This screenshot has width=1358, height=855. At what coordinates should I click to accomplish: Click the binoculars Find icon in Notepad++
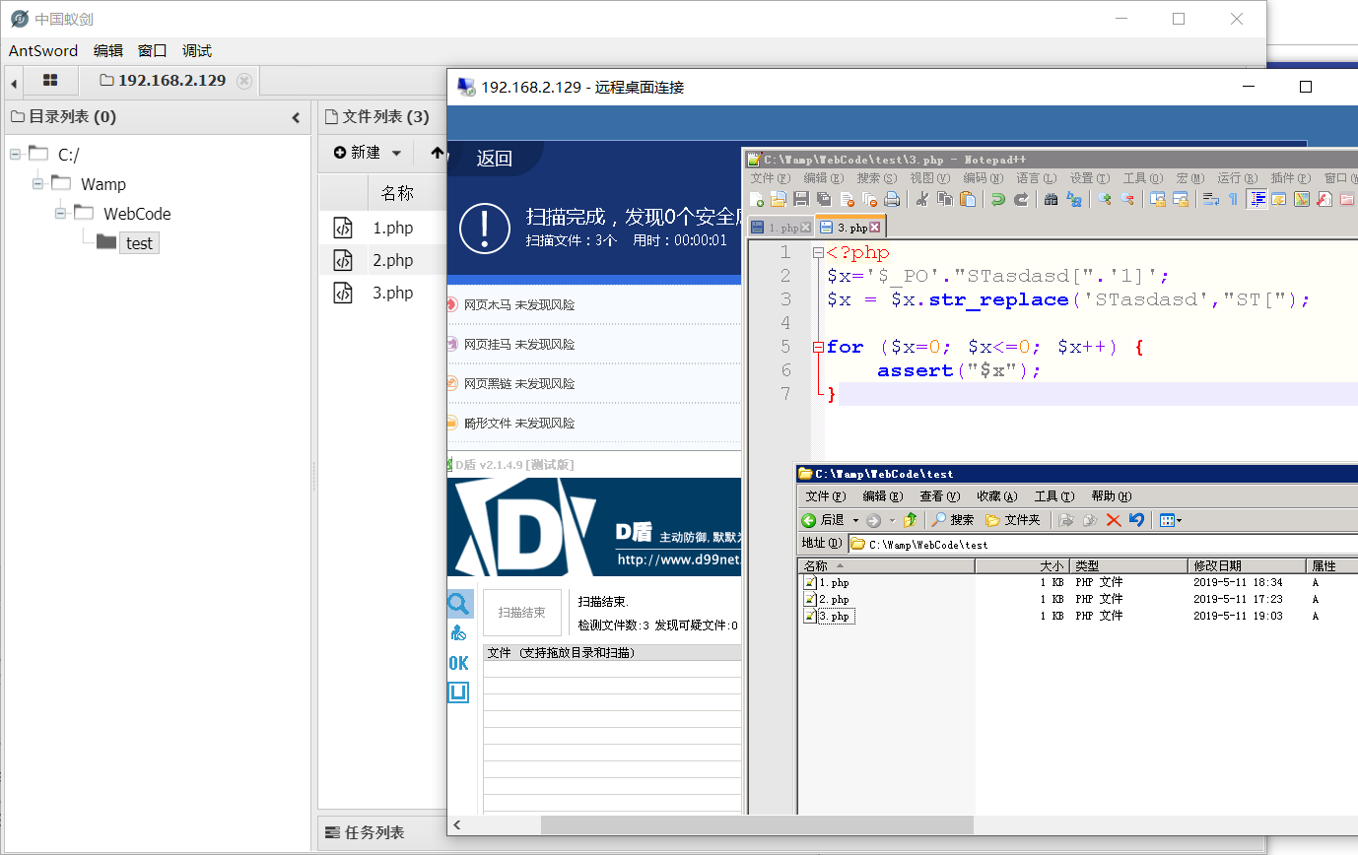click(x=1051, y=199)
